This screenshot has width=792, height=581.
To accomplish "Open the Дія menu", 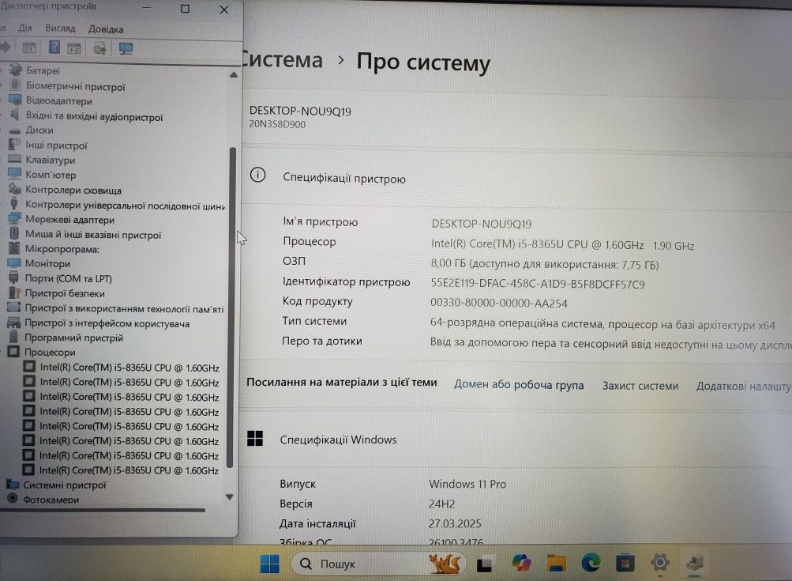I will [x=25, y=28].
